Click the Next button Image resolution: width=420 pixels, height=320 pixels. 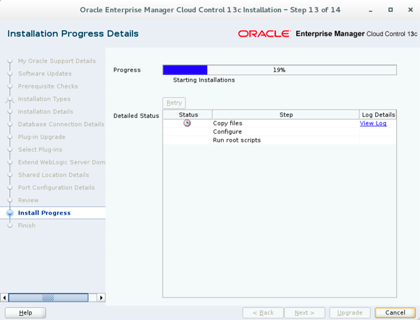[x=304, y=313]
